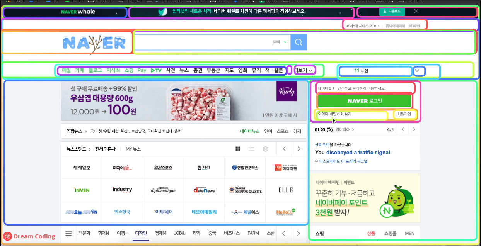Open 경제 news category
This screenshot has width=481, height=246.
coord(297,131)
